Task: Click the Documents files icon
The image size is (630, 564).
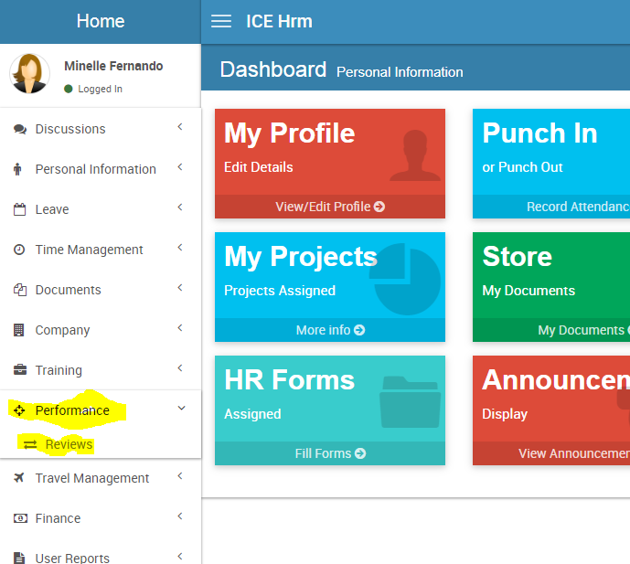Action: [x=20, y=290]
